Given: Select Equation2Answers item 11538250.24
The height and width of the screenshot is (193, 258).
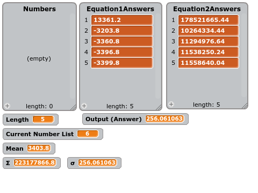Looking at the screenshot, I should tap(209, 52).
